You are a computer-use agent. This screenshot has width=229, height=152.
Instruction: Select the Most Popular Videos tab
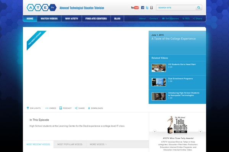click(70, 144)
